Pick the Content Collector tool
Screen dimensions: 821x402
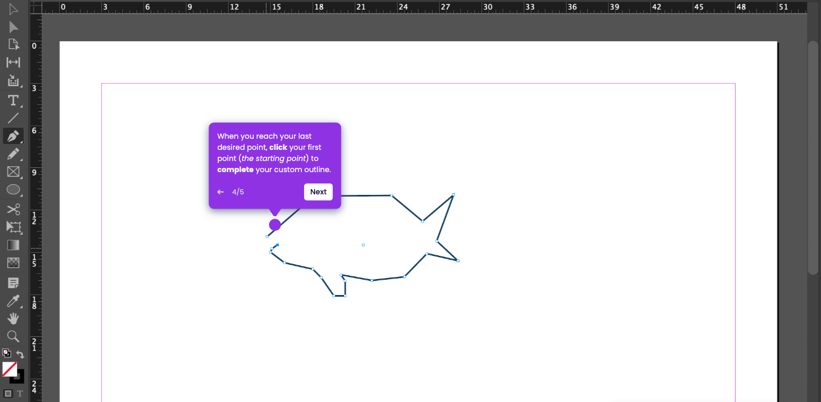pos(13,81)
